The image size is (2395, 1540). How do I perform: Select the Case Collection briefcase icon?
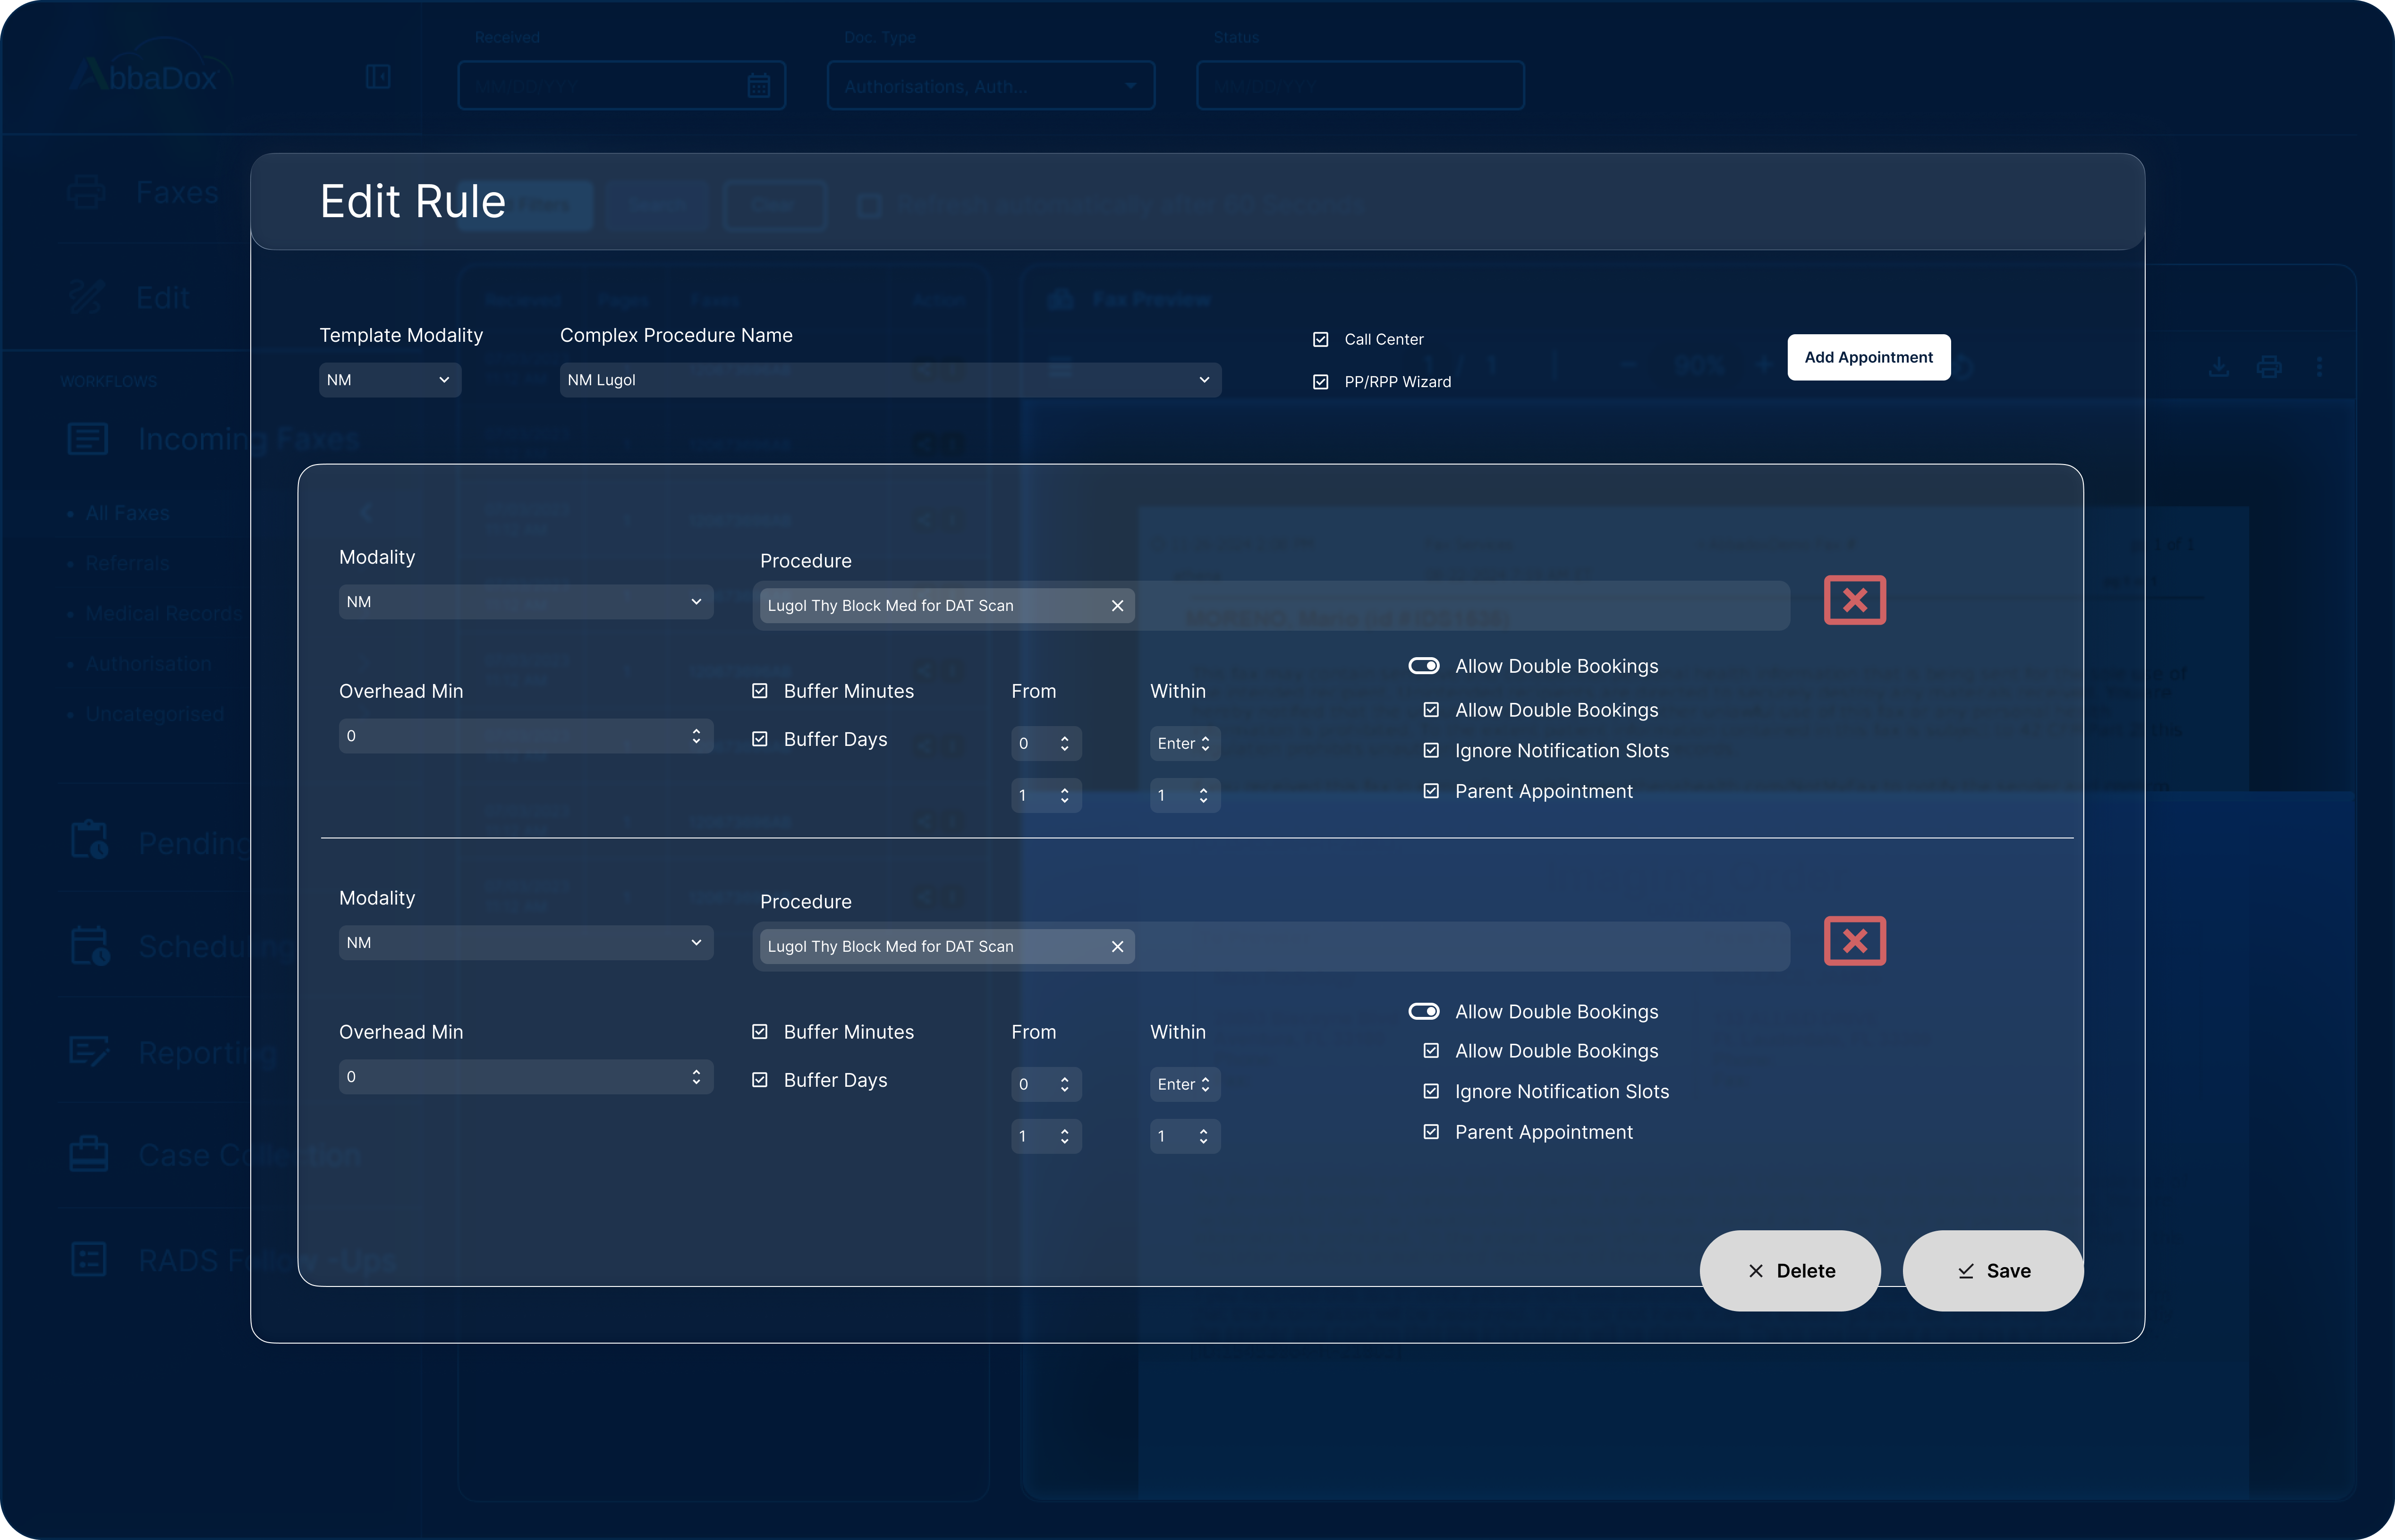tap(88, 1154)
